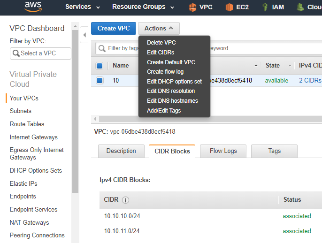Click the sidebar vertical scrollbar thumb
The image size is (322, 243).
[76, 112]
